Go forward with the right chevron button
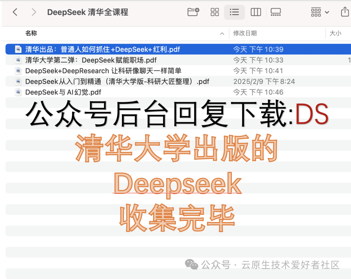The image size is (351, 279). tap(34, 12)
